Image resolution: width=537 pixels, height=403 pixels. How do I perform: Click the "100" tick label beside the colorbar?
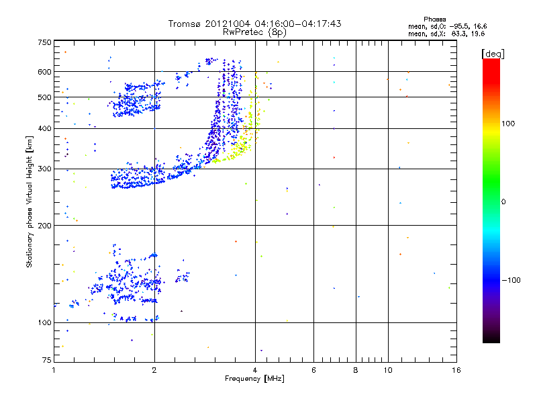click(508, 124)
